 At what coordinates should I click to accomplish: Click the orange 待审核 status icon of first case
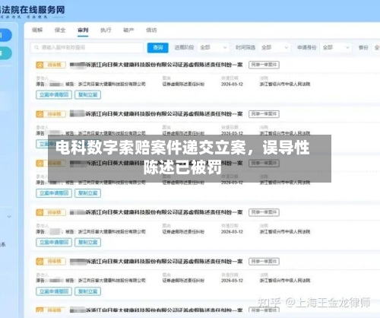(x=40, y=65)
